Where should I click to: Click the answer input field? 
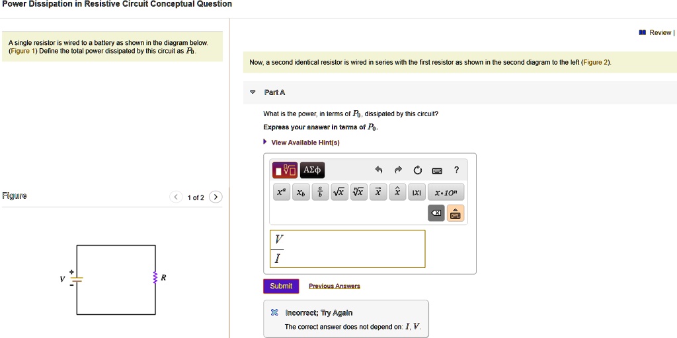pyautogui.click(x=347, y=249)
